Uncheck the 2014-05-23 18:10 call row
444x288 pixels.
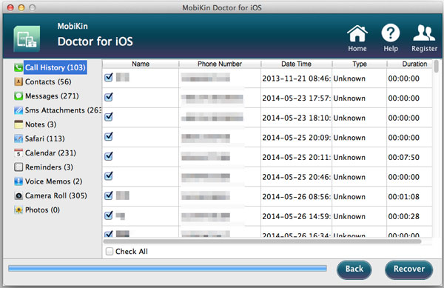coord(109,116)
